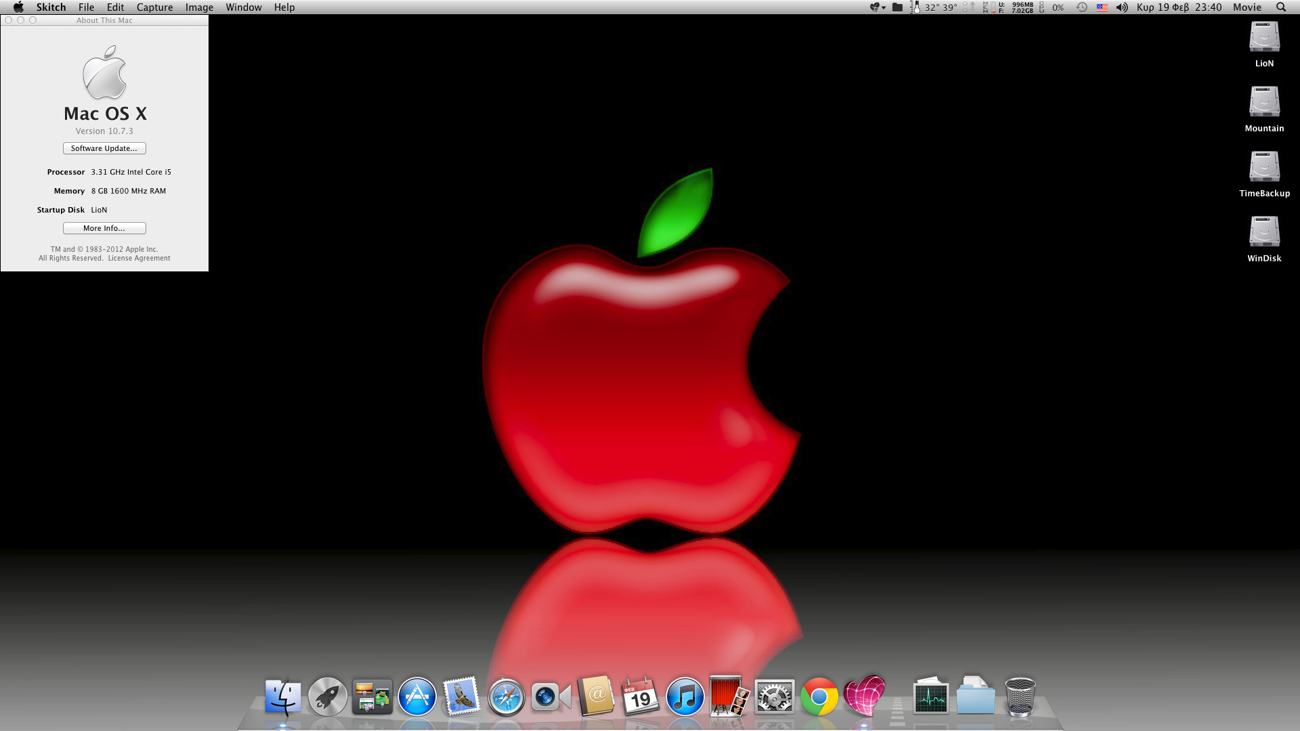The width and height of the screenshot is (1300, 731).
Task: Open Launchpad from the dock
Action: (x=328, y=696)
